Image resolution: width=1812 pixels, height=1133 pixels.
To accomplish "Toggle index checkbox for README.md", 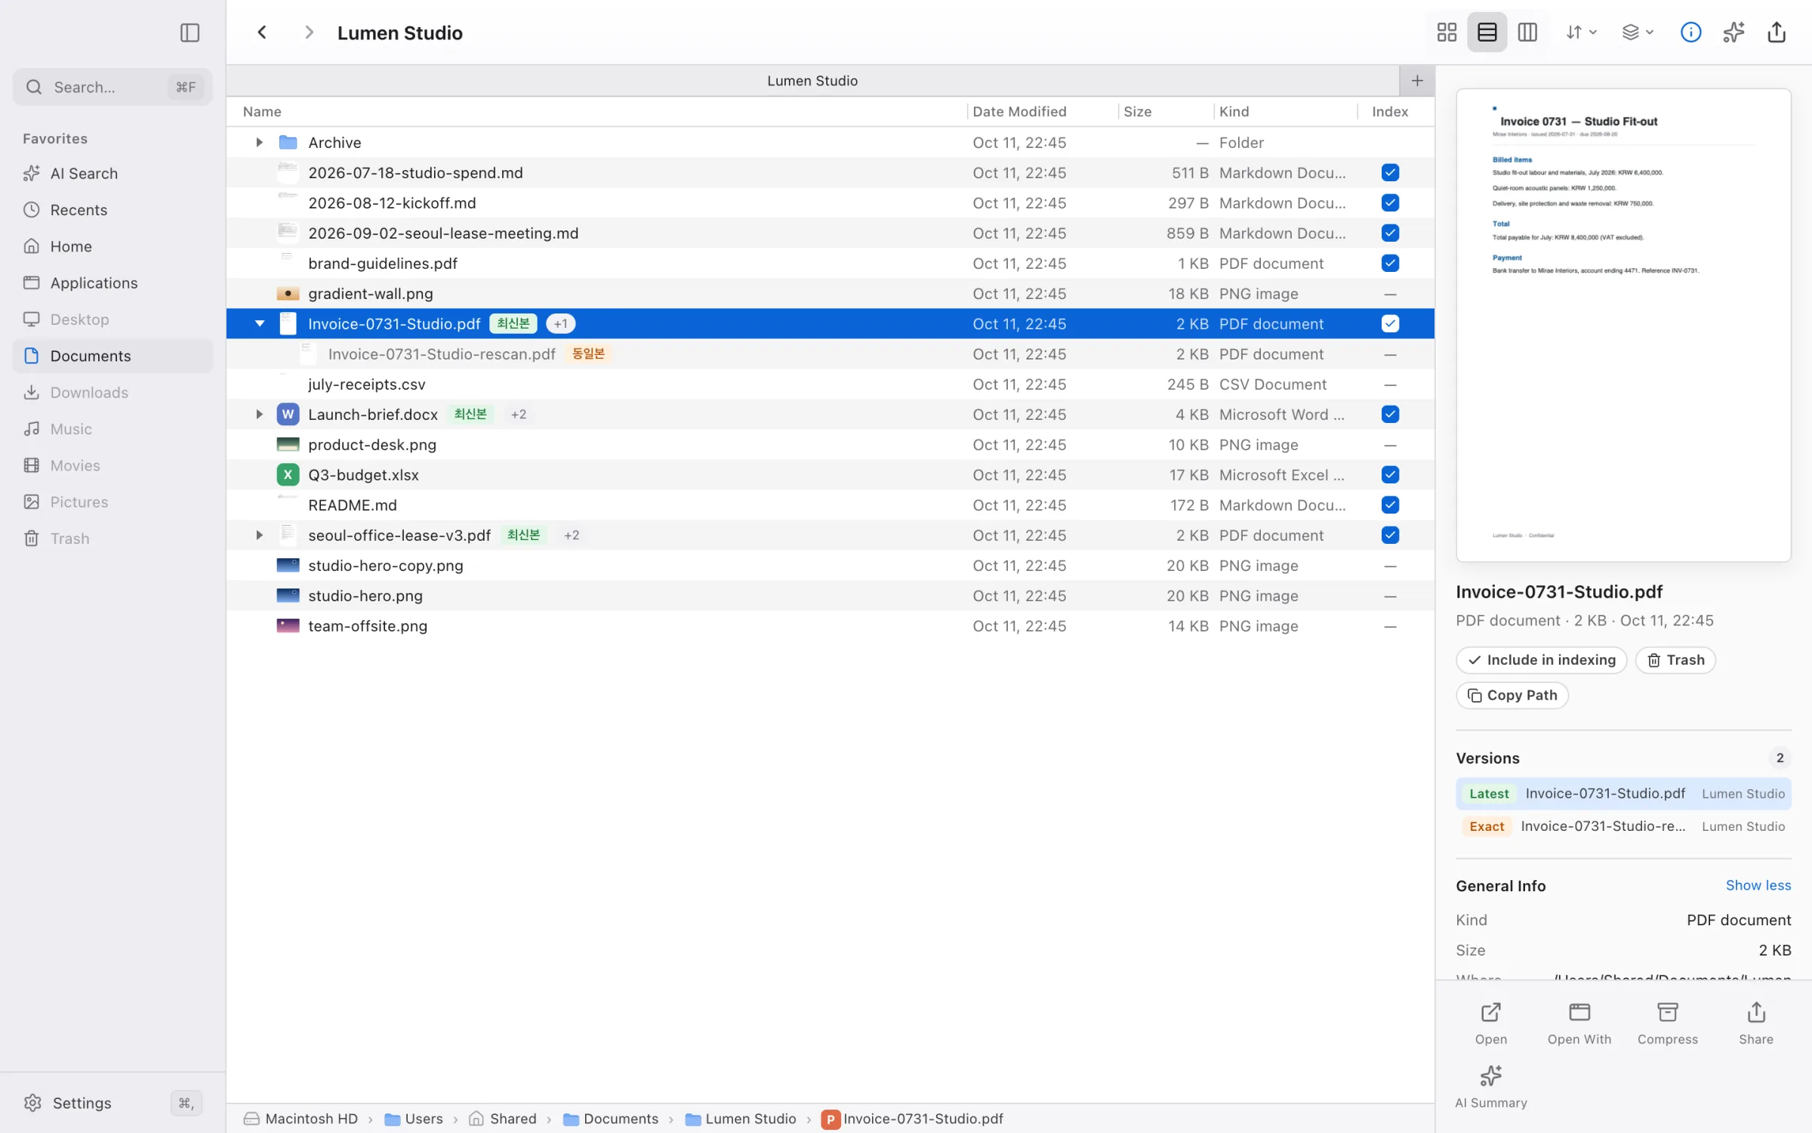I will [1390, 505].
